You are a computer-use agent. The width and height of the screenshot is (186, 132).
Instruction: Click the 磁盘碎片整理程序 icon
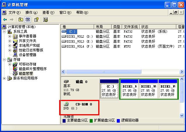(x=15, y=69)
